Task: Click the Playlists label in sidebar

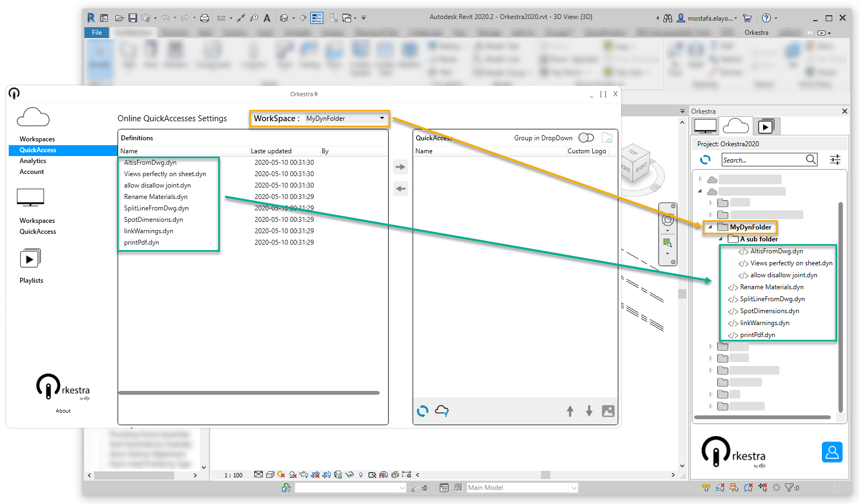Action: pyautogui.click(x=31, y=281)
